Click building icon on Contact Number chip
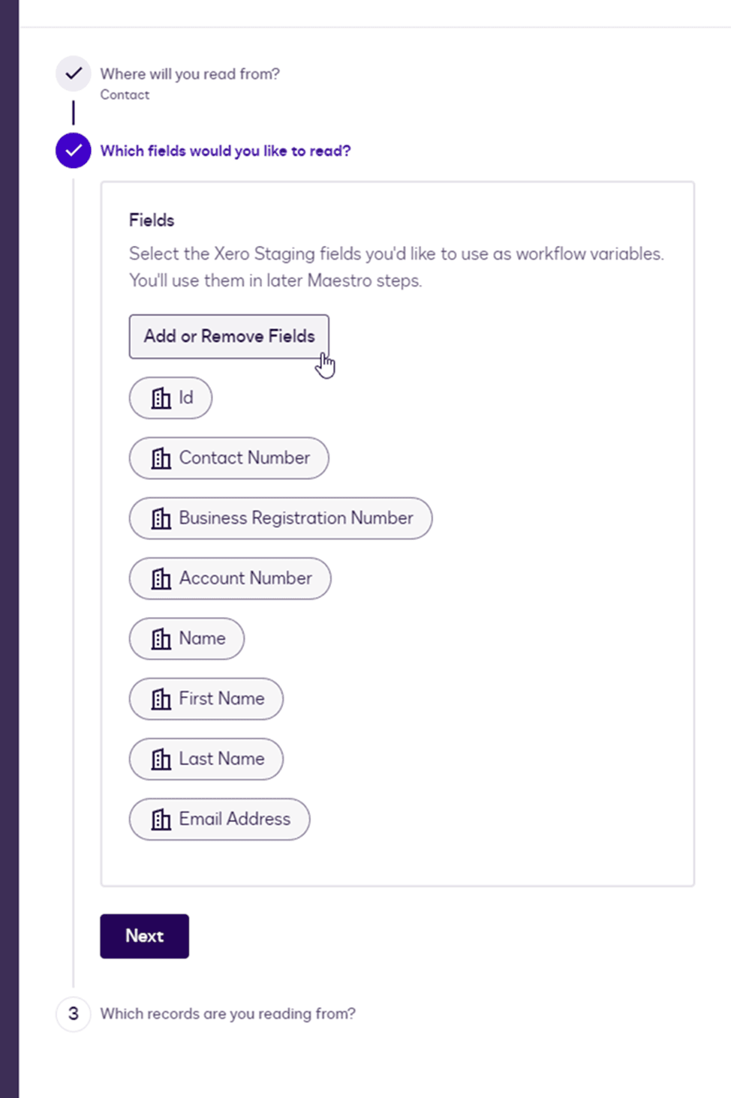 click(x=161, y=458)
